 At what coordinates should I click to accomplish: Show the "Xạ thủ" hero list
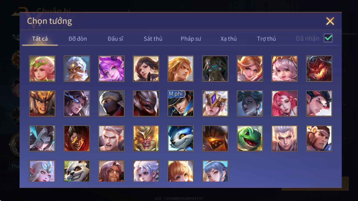(228, 39)
